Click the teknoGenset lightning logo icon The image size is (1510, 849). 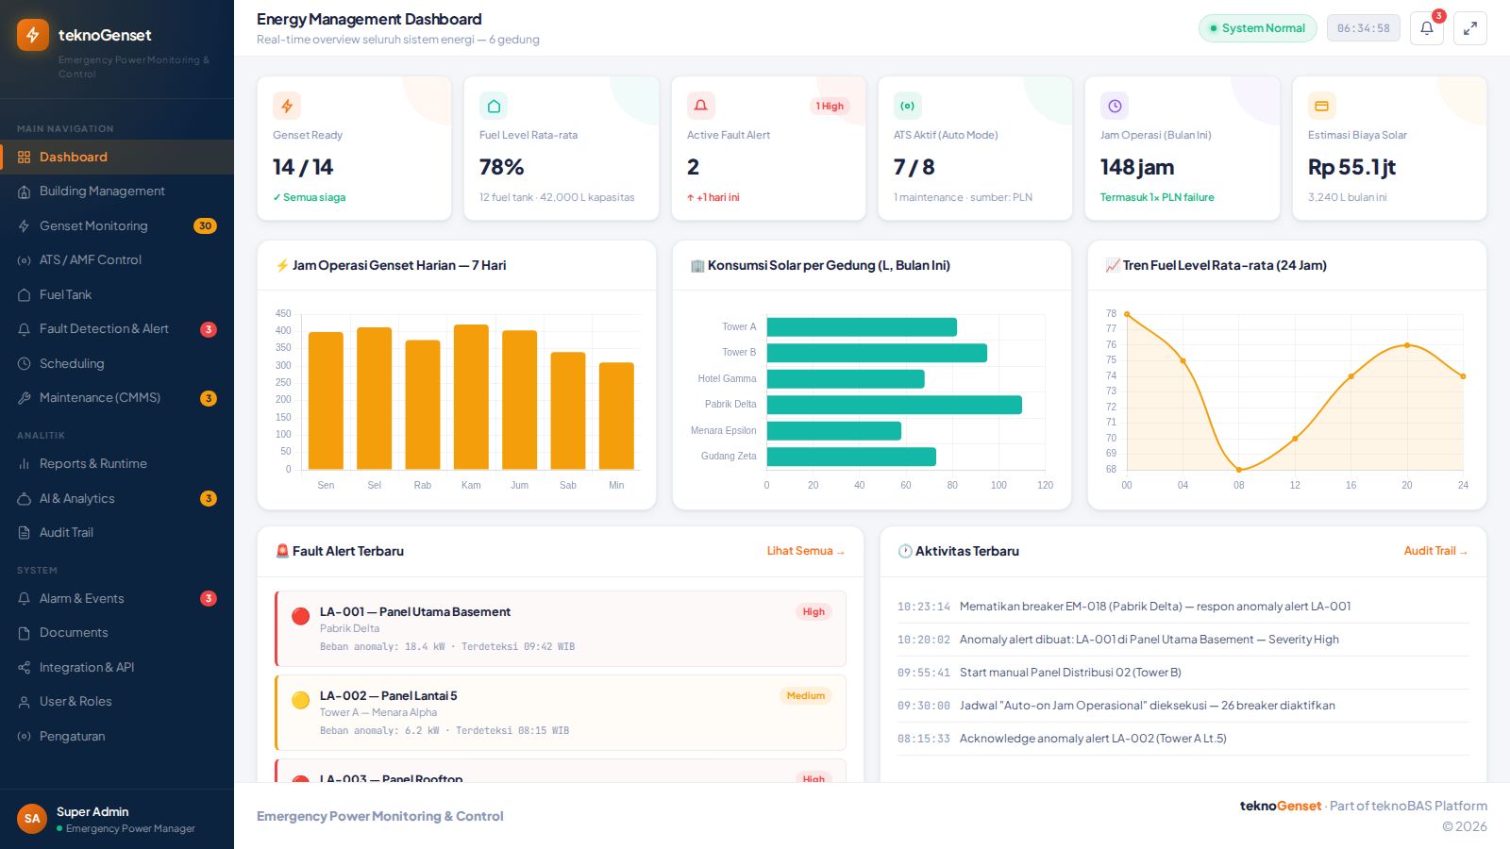tap(32, 35)
